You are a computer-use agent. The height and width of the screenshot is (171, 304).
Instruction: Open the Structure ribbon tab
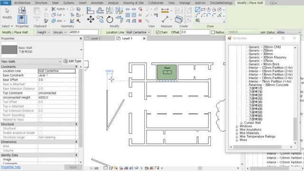[x=41, y=3]
